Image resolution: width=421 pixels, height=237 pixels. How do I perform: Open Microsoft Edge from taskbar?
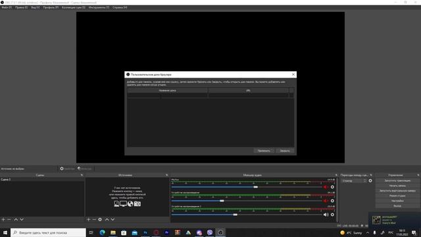[x=103, y=232]
